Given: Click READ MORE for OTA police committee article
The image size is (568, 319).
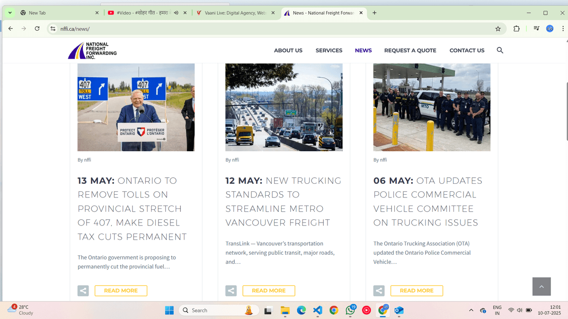Looking at the screenshot, I should 417,291.
